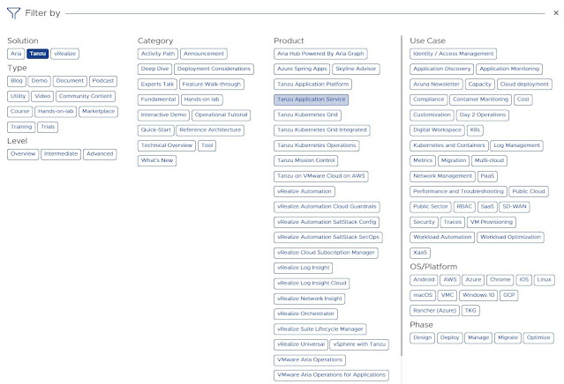Select Workload Optimization use case
This screenshot has height=384, width=564.
point(510,237)
